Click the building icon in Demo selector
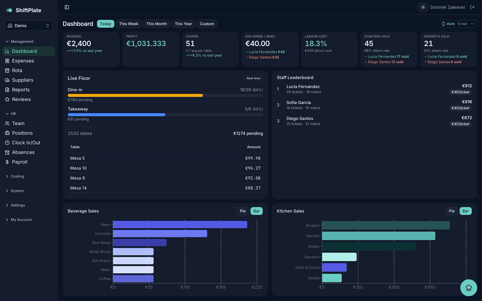 coord(10,26)
